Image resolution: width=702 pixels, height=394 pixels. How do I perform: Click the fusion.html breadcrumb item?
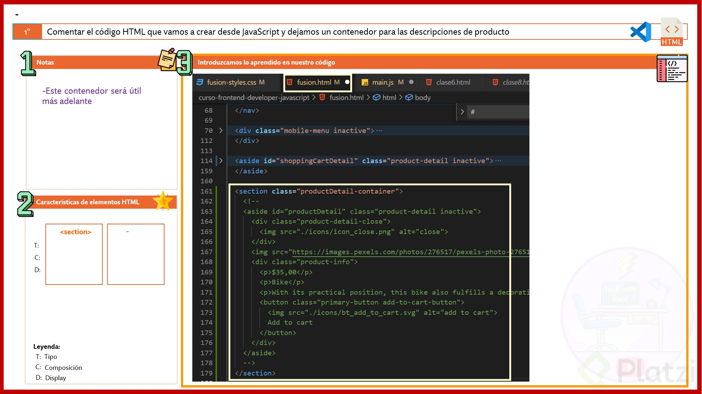click(x=346, y=98)
